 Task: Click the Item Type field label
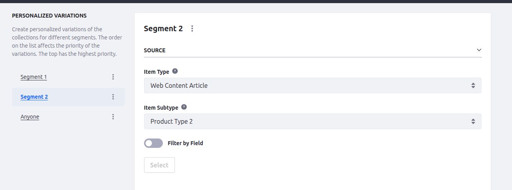[x=157, y=72]
